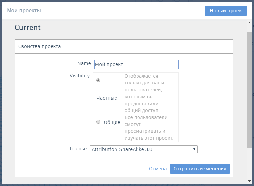
Task: Select the Общие visibility radio button
Action: pyautogui.click(x=98, y=122)
